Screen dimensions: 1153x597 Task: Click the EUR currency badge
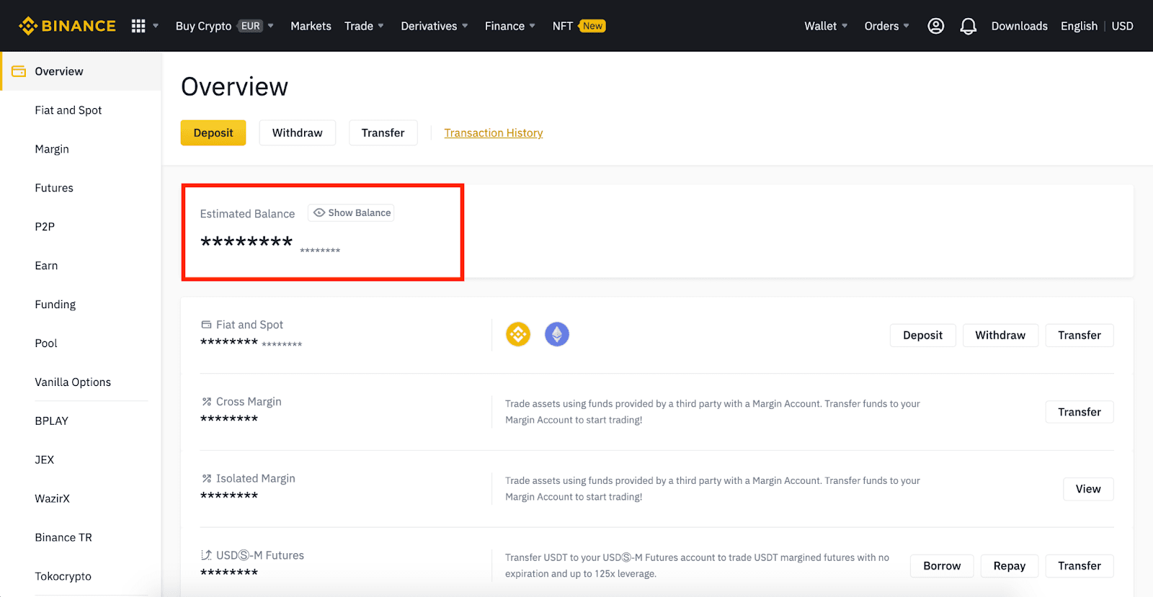coord(251,26)
